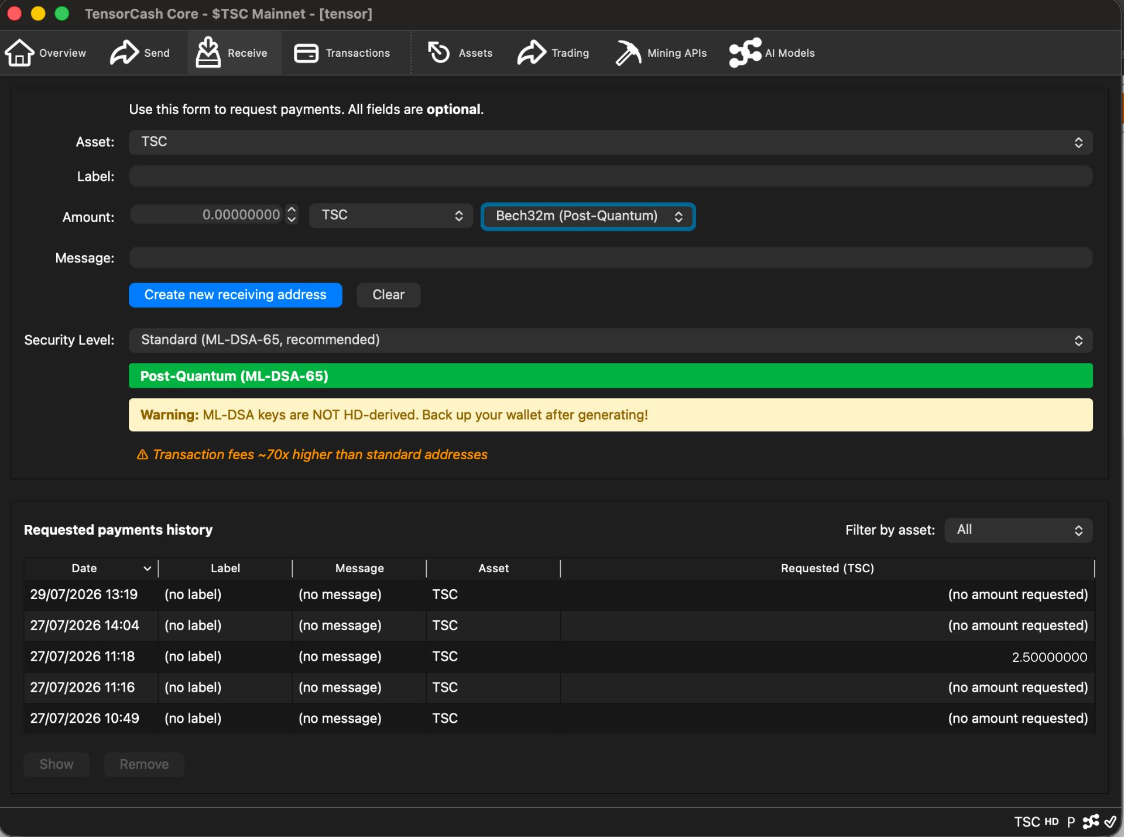1124x837 pixels.
Task: Click the network nodes status bar icon
Action: pos(1091,822)
